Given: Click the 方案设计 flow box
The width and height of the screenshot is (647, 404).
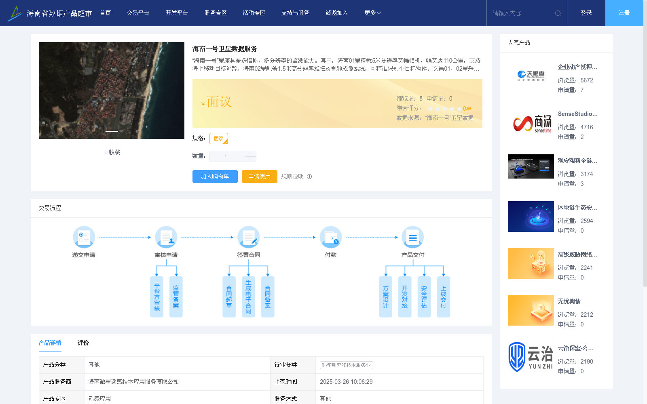Looking at the screenshot, I should [x=385, y=297].
